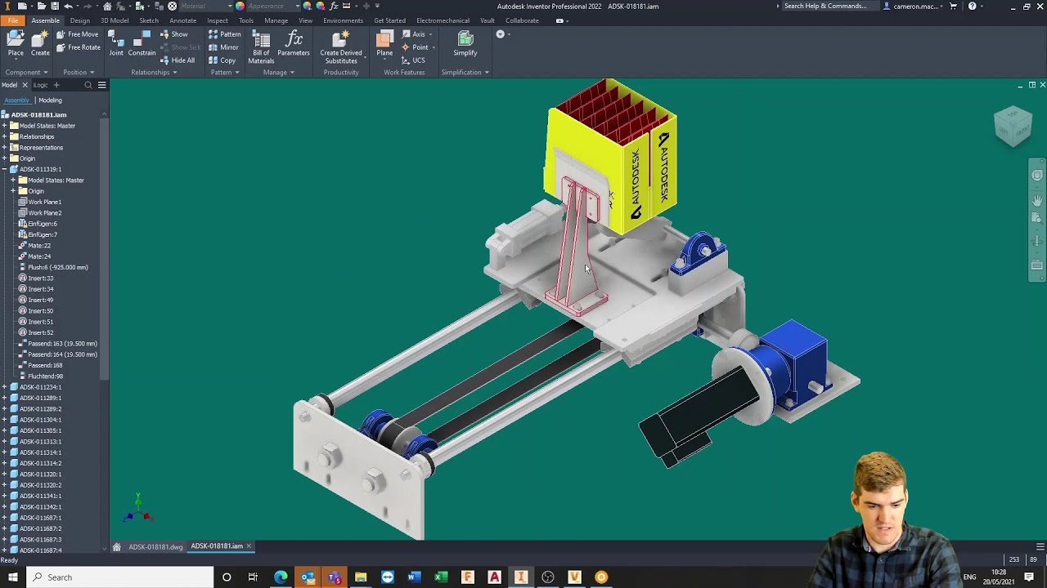The width and height of the screenshot is (1047, 588).
Task: Select ADSK-011687:3 in browser tree
Action: [41, 539]
